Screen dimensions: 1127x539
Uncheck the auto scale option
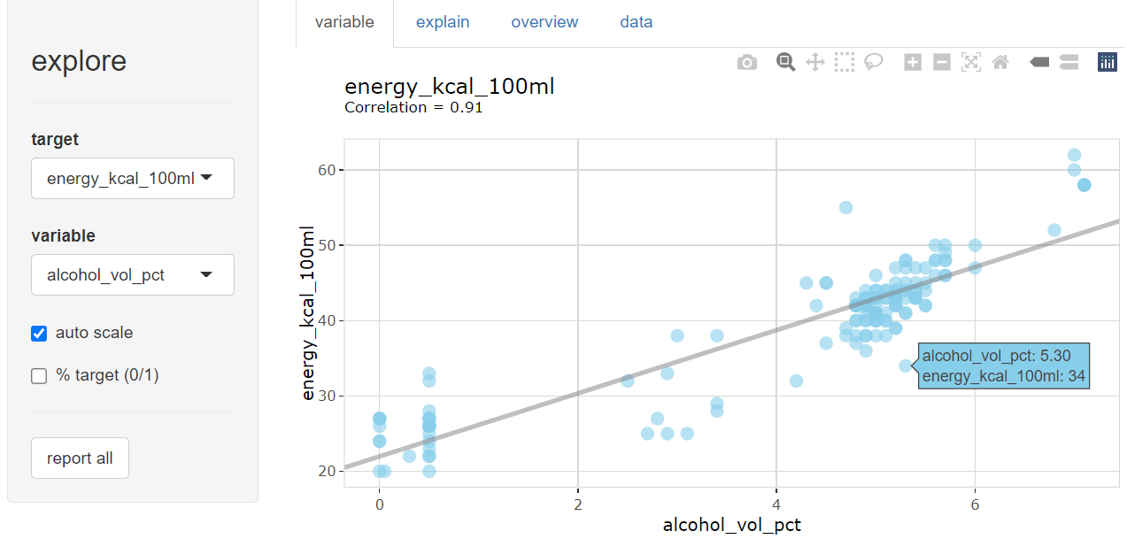point(38,333)
